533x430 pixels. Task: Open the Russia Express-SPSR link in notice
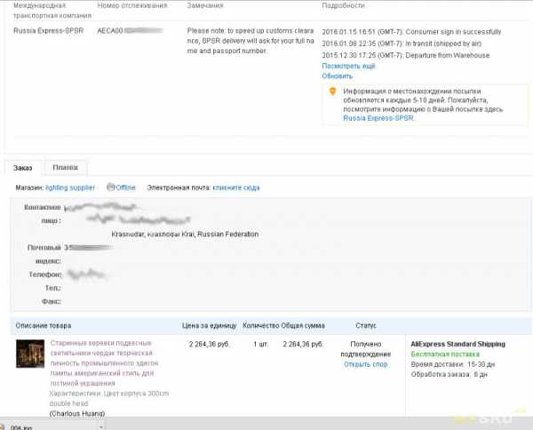click(x=378, y=117)
